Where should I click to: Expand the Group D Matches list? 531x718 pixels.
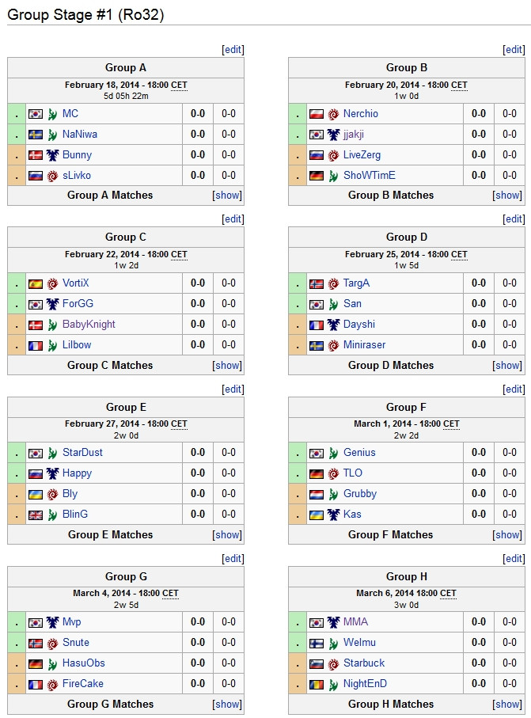pos(508,366)
